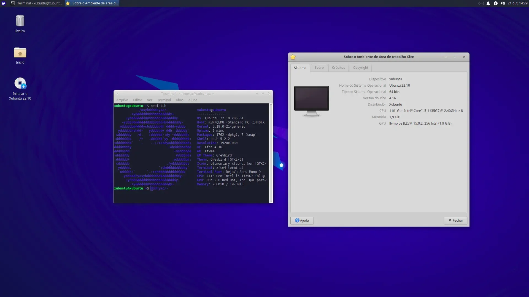Click the CPU value '11th Gen Intel Core i5-1135G7'
Image resolution: width=529 pixels, height=297 pixels.
(x=426, y=111)
